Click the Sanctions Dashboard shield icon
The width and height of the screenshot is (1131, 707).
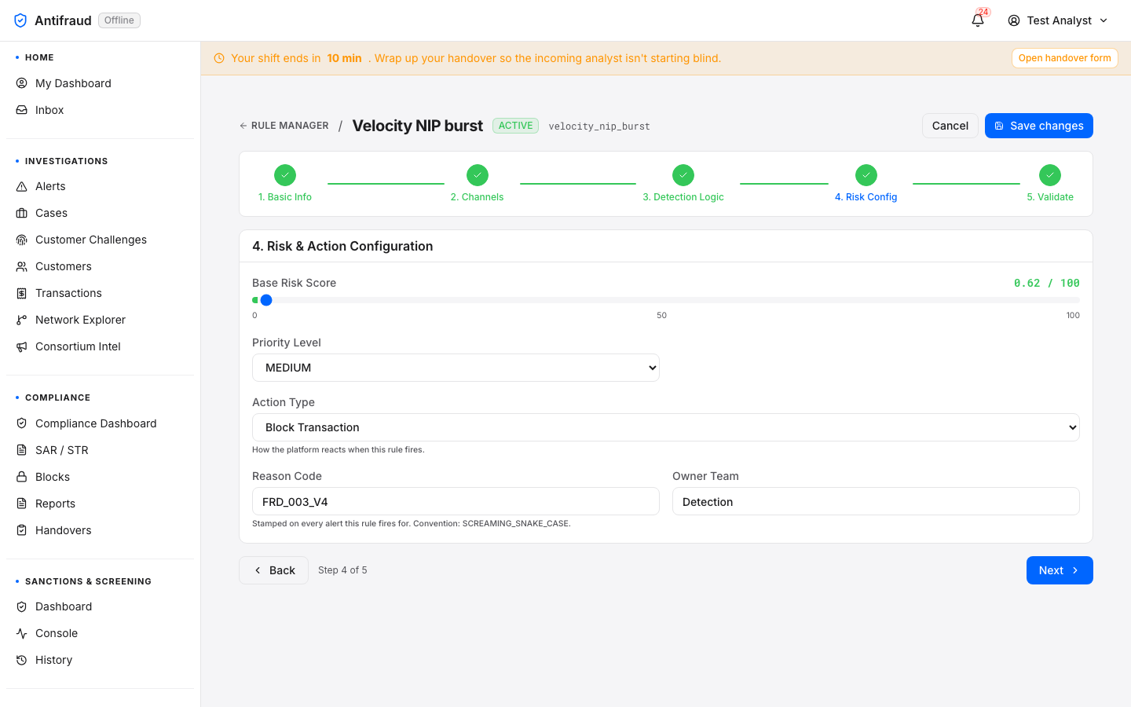click(x=22, y=606)
